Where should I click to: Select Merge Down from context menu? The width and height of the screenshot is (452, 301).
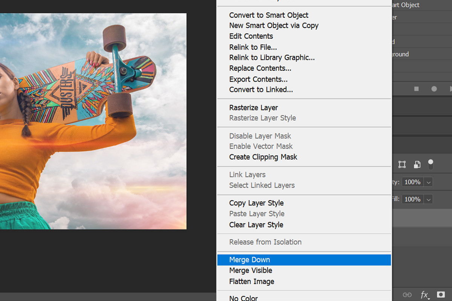249,260
